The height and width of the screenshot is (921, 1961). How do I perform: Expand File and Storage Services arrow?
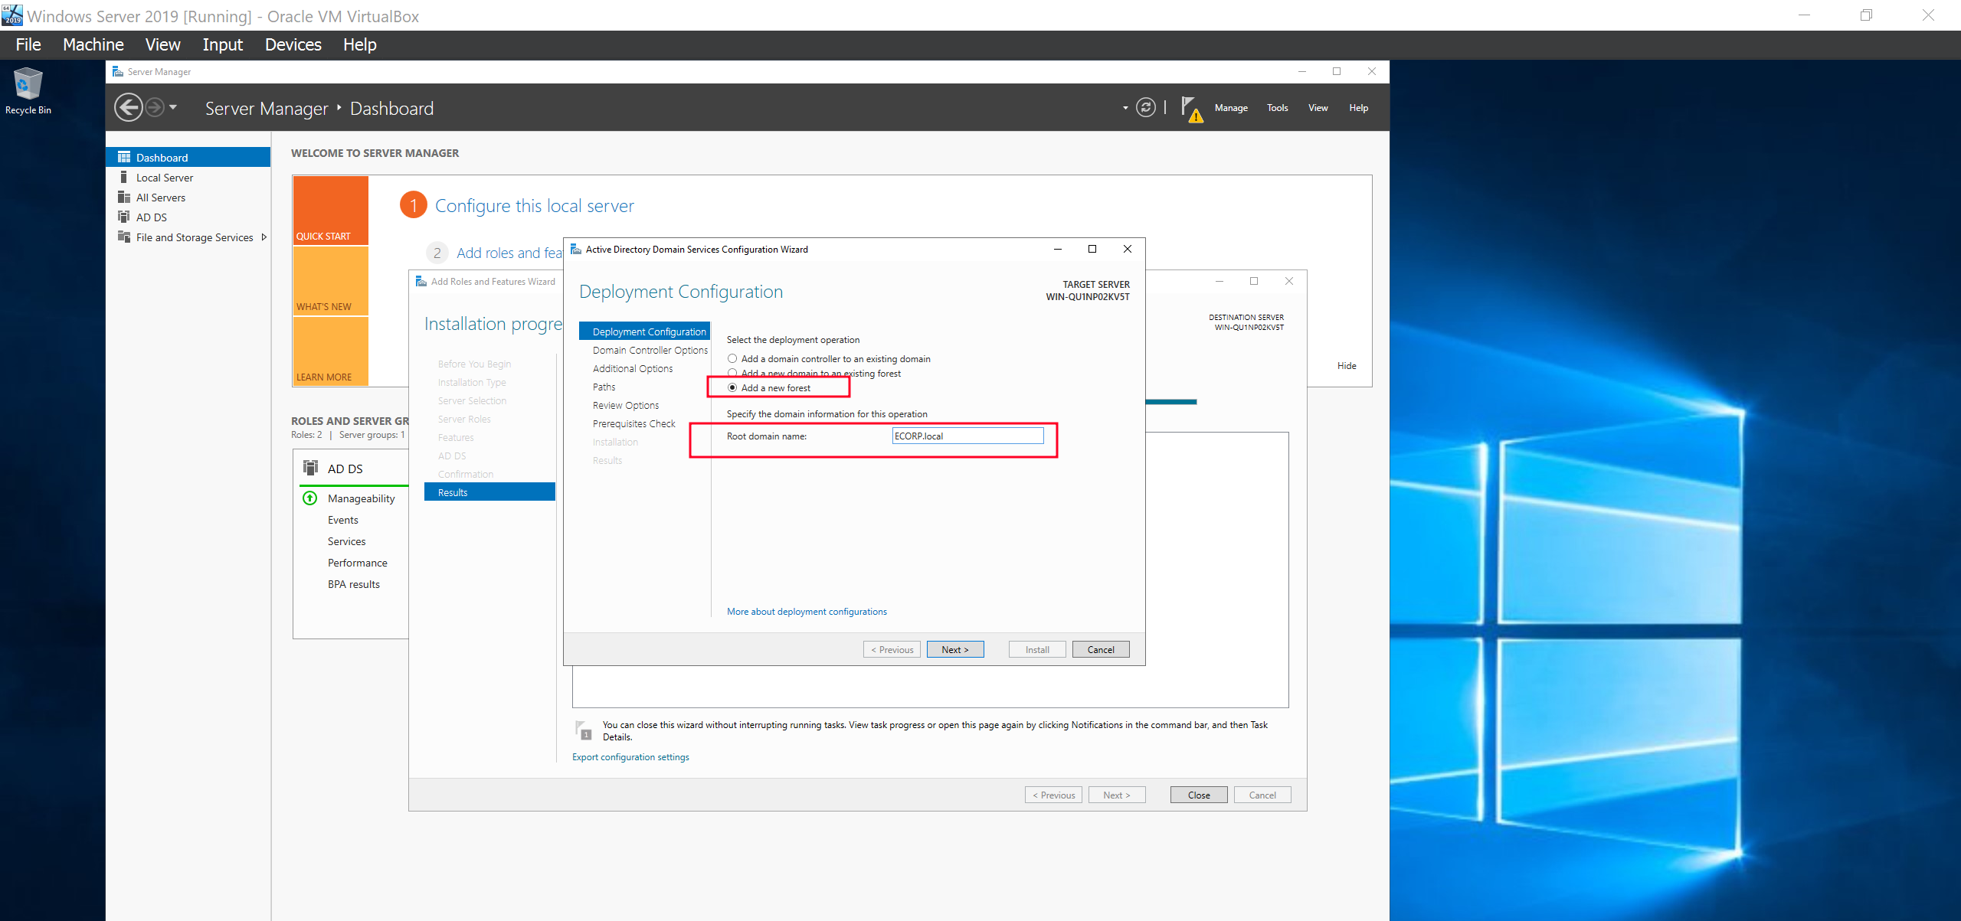point(264,237)
